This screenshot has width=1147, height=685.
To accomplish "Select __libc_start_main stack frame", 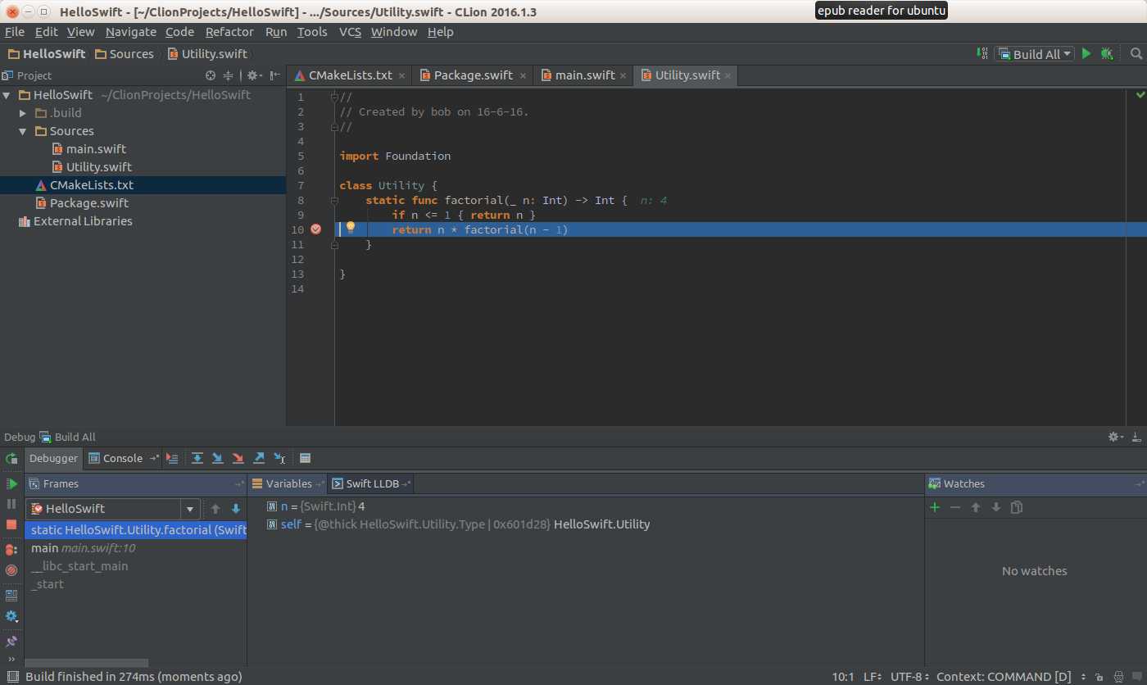I will [136, 566].
